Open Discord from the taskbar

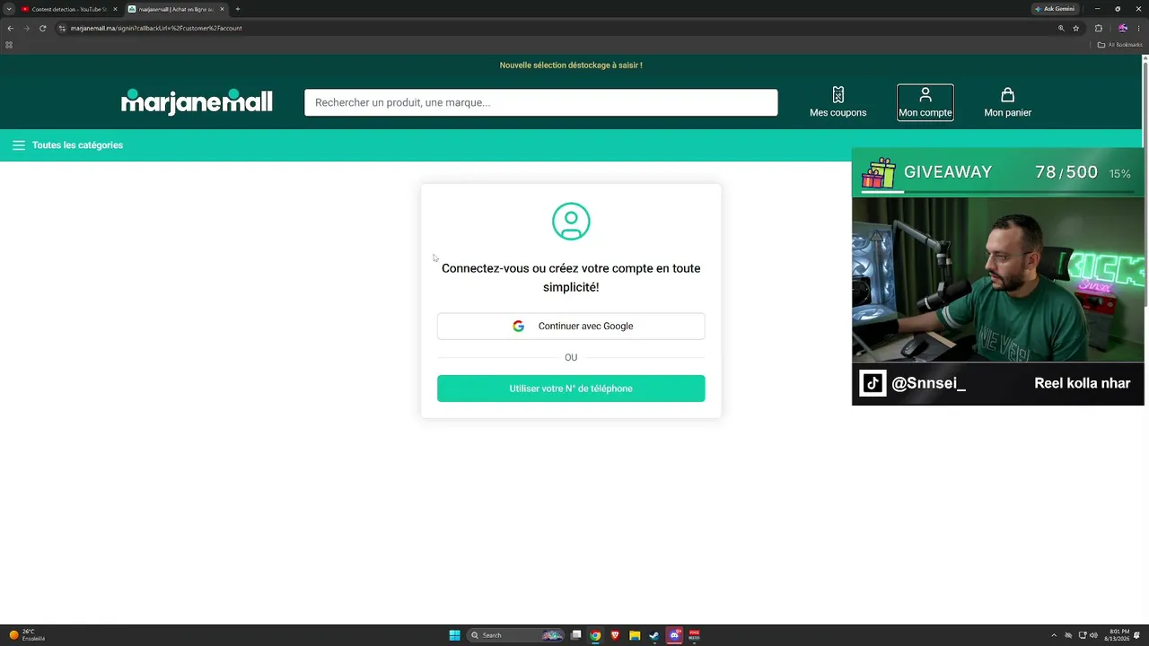674,635
